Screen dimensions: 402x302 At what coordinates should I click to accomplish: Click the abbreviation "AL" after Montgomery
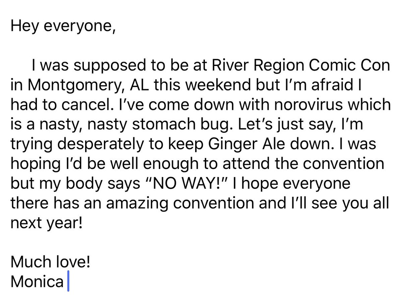[x=139, y=85]
